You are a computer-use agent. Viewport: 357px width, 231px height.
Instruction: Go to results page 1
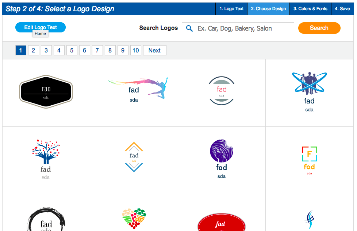click(x=21, y=50)
